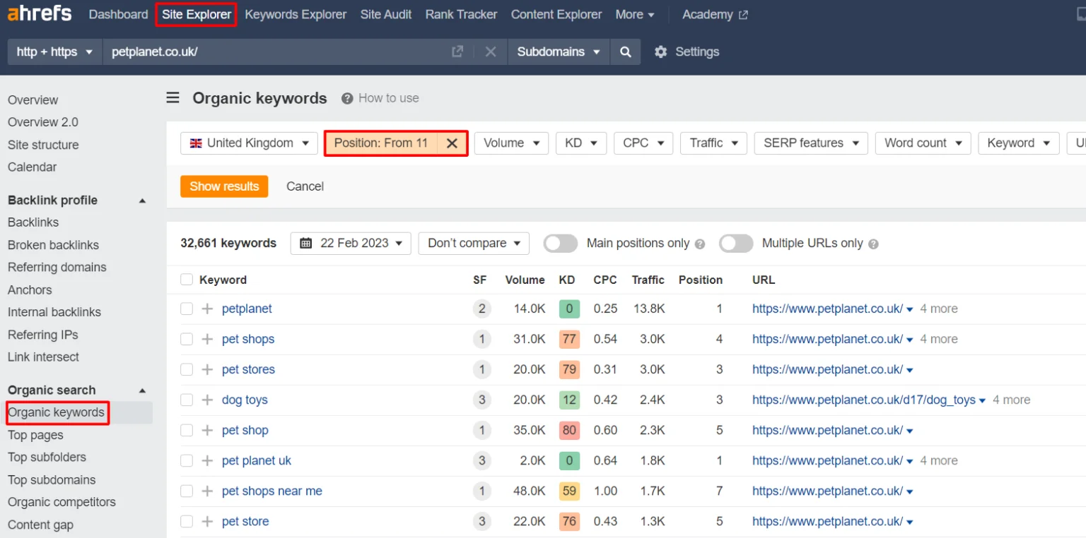This screenshot has width=1086, height=538.
Task: Open Top pages in sidebar
Action: [x=35, y=435]
